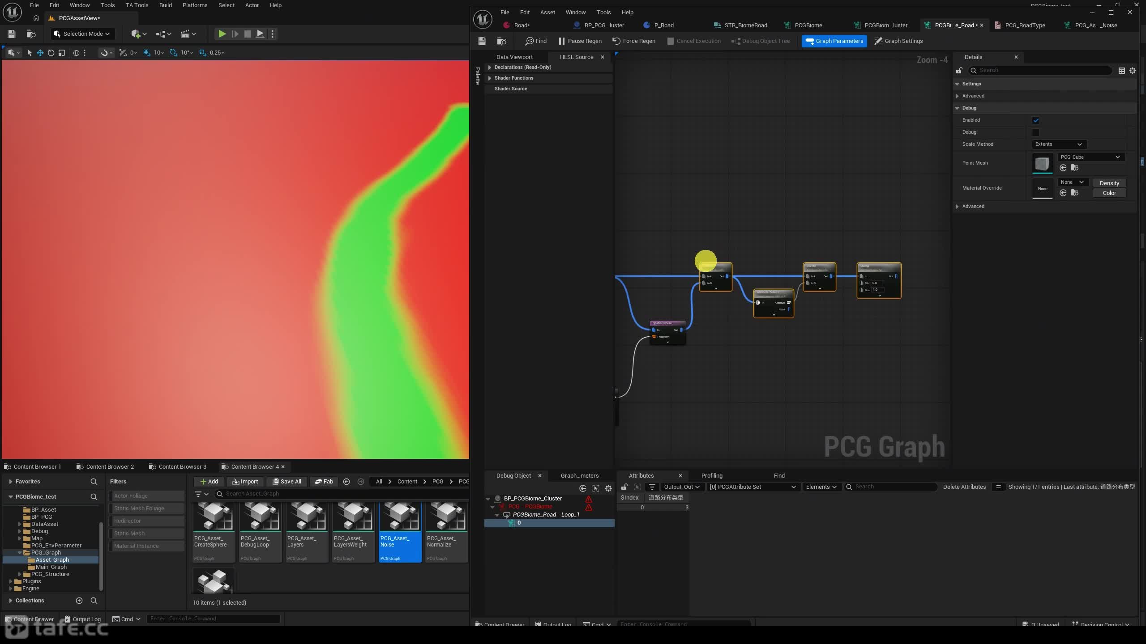Screen dimensions: 1146x644
Task: Click Material Override None swatch
Action: pos(1042,188)
